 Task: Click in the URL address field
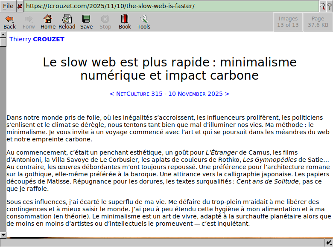(171, 6)
